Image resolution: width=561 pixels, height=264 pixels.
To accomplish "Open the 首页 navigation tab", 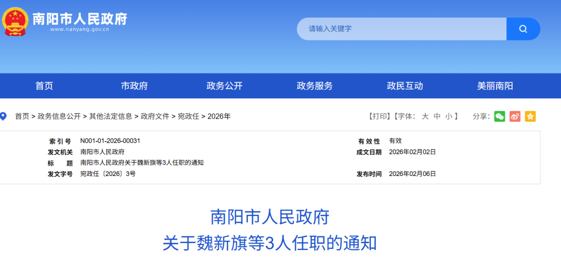I will (x=44, y=86).
